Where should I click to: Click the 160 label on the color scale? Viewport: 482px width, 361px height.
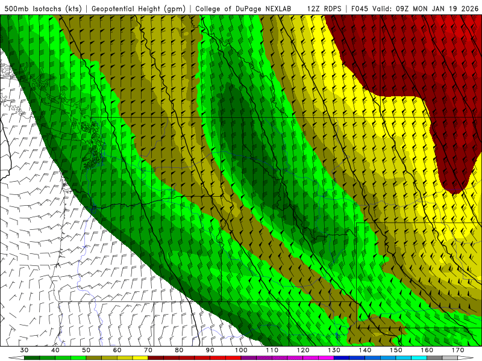point(427,350)
